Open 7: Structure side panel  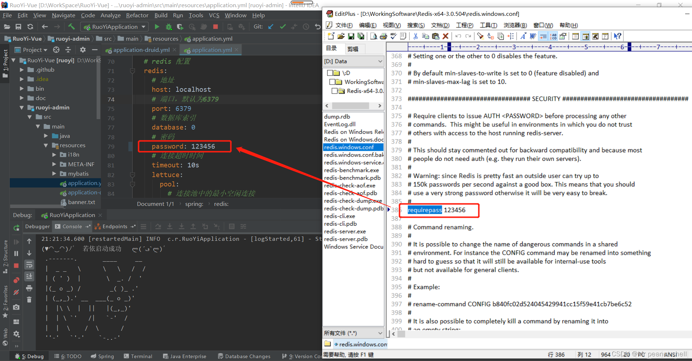5,257
